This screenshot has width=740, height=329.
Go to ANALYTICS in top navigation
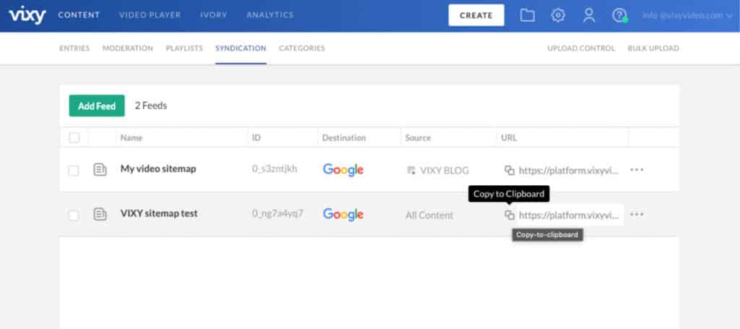coord(270,15)
